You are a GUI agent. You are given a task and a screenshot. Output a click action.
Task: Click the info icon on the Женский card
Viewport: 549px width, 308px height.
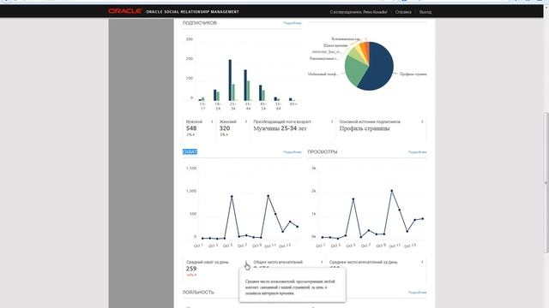click(246, 121)
